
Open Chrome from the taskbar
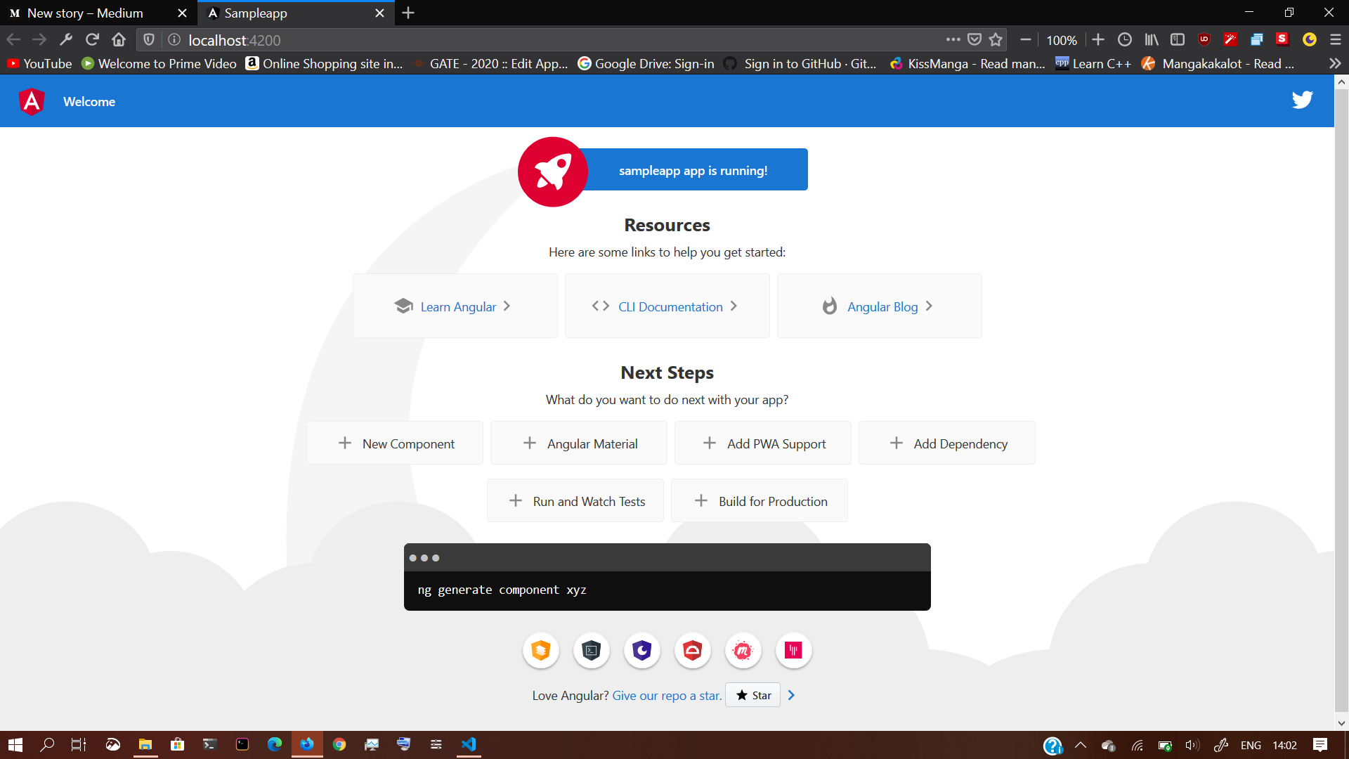click(339, 745)
